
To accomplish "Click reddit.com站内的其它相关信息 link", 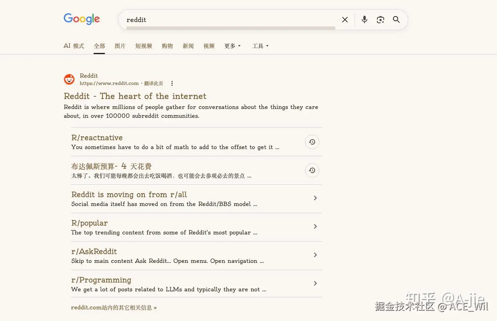I will pyautogui.click(x=114, y=308).
